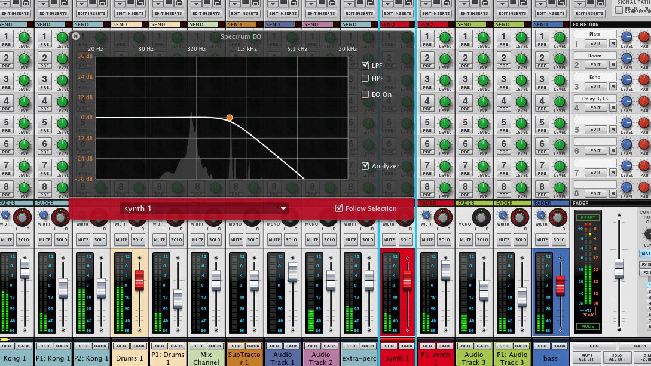Toggle PRE for send 2 on bass channel
Image resolution: width=651 pixels, height=366 pixels.
click(x=542, y=66)
